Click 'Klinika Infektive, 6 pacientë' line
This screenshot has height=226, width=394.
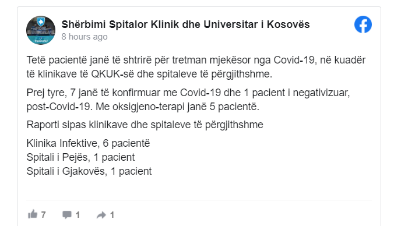88,143
